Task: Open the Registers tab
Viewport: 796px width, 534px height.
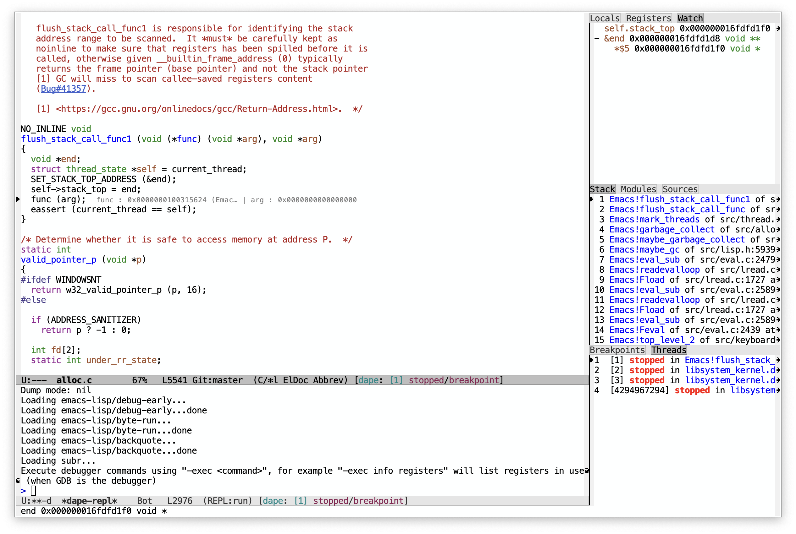Action: pyautogui.click(x=649, y=18)
